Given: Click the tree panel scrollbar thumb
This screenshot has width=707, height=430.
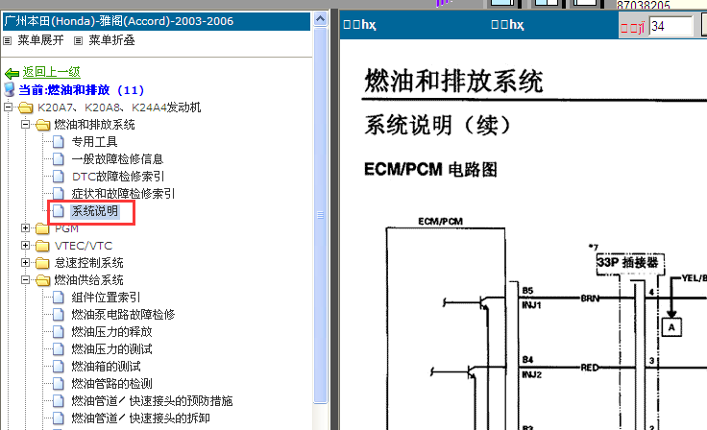Looking at the screenshot, I should (x=320, y=215).
